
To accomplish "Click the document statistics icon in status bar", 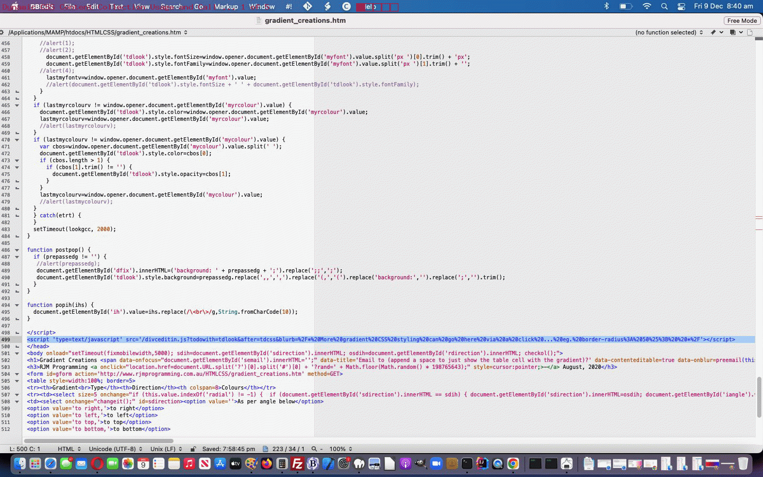I will click(265, 449).
